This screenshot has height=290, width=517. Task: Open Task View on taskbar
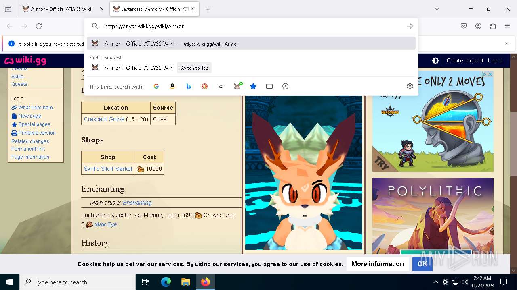145,282
